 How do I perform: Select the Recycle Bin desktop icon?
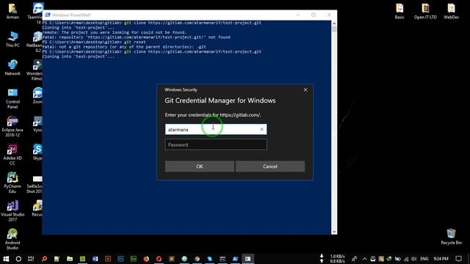point(451,236)
